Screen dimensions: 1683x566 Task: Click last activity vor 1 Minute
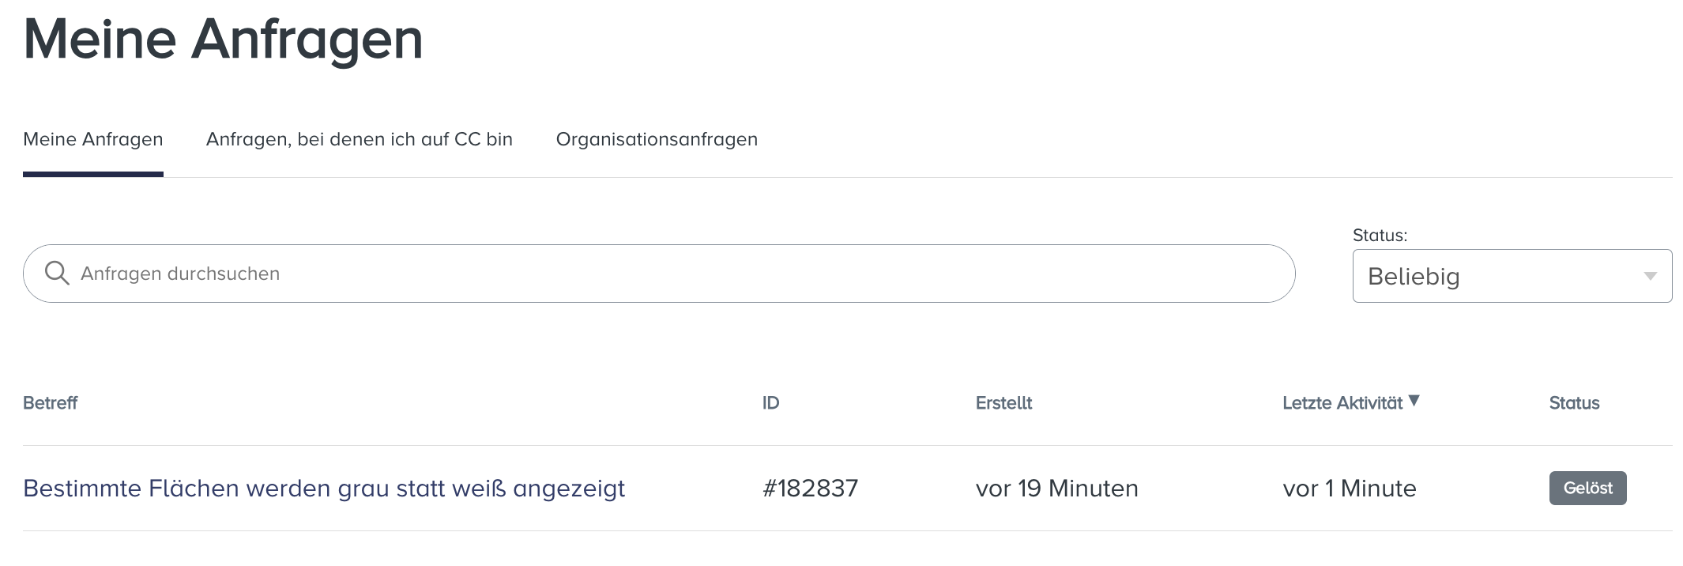tap(1350, 489)
